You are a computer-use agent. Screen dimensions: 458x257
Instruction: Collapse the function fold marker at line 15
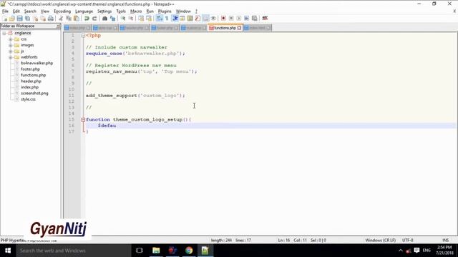83,120
